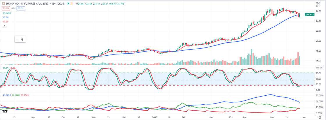This screenshot has height=120, width=326.
Task: Click the 2023 label on time axis
Action: tap(154, 117)
